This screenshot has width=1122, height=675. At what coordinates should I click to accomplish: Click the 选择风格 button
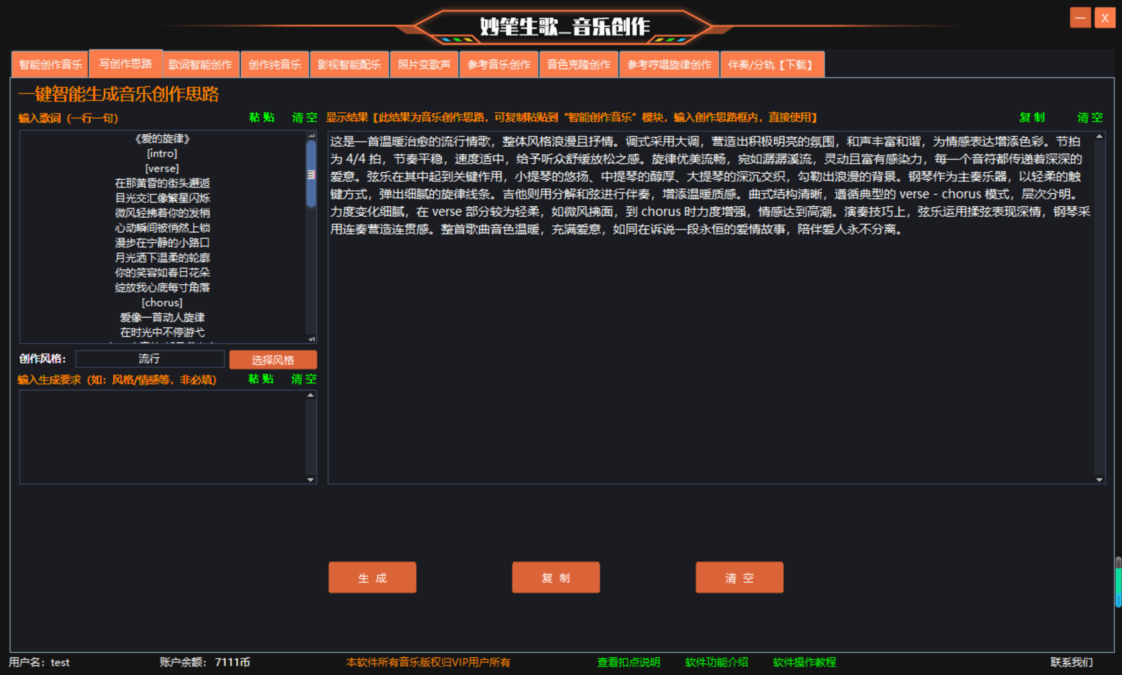(x=273, y=359)
